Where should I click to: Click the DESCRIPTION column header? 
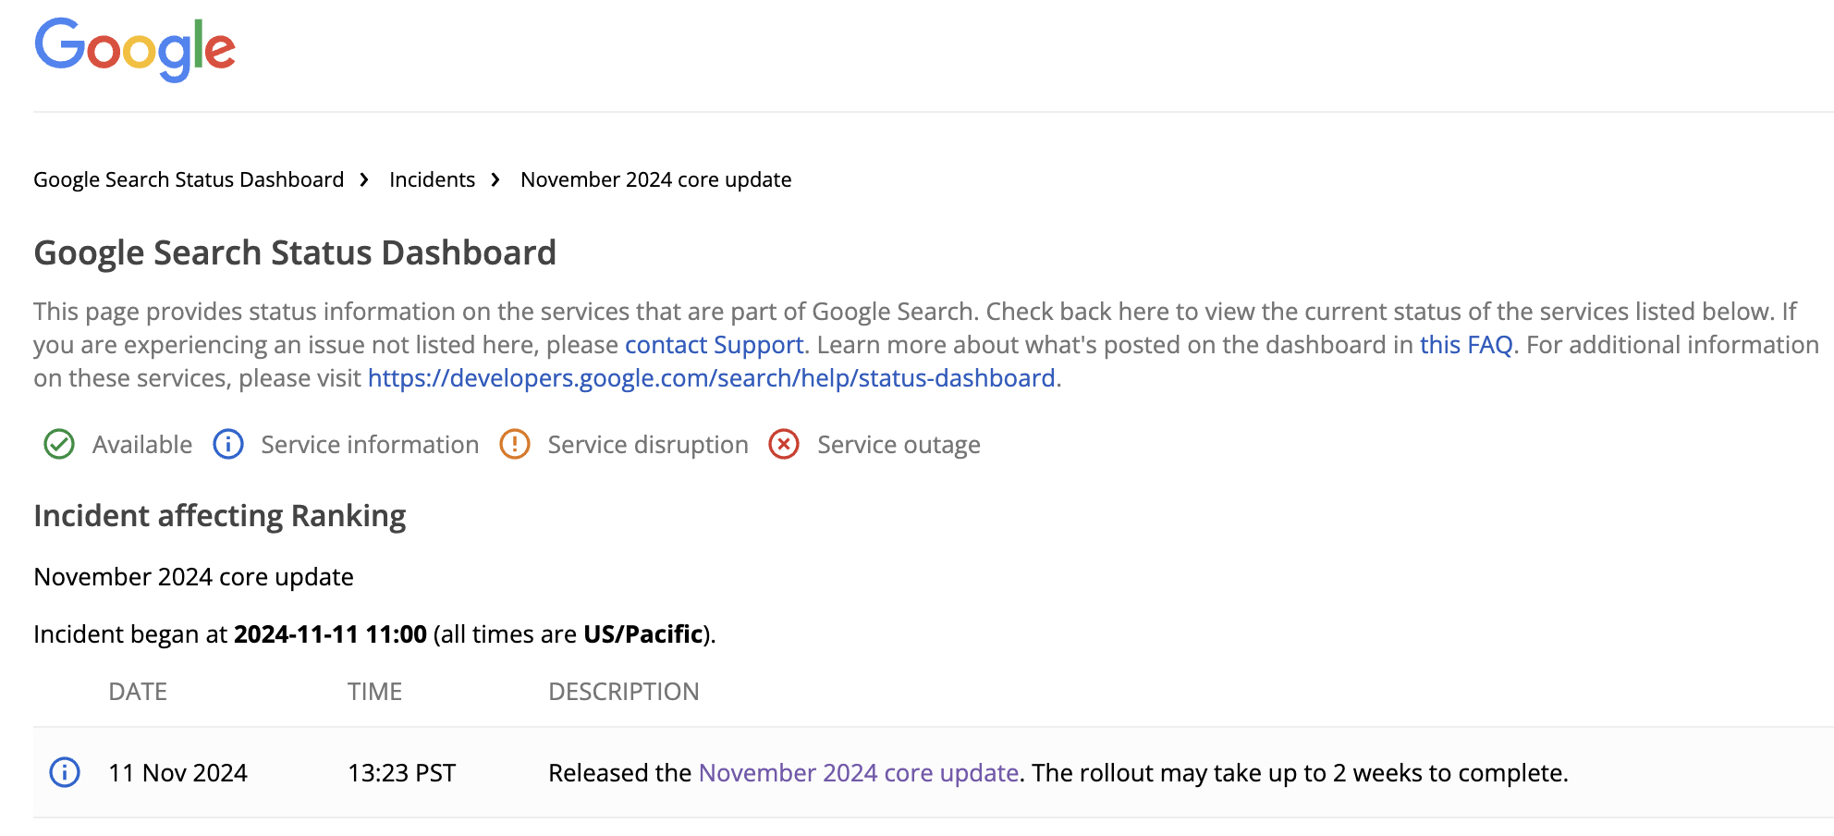(625, 692)
